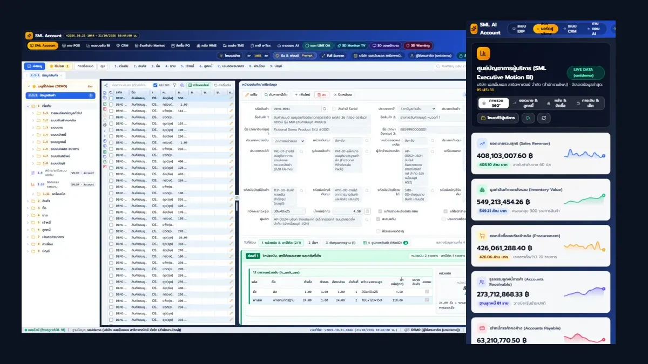648x364 pixels.
Task: Click the add new plus button
Action: 302,94
